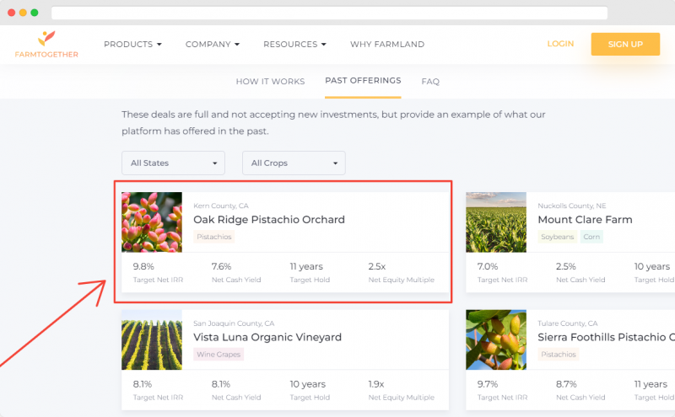
Task: Click the Soybeans crop tag
Action: pyautogui.click(x=557, y=237)
